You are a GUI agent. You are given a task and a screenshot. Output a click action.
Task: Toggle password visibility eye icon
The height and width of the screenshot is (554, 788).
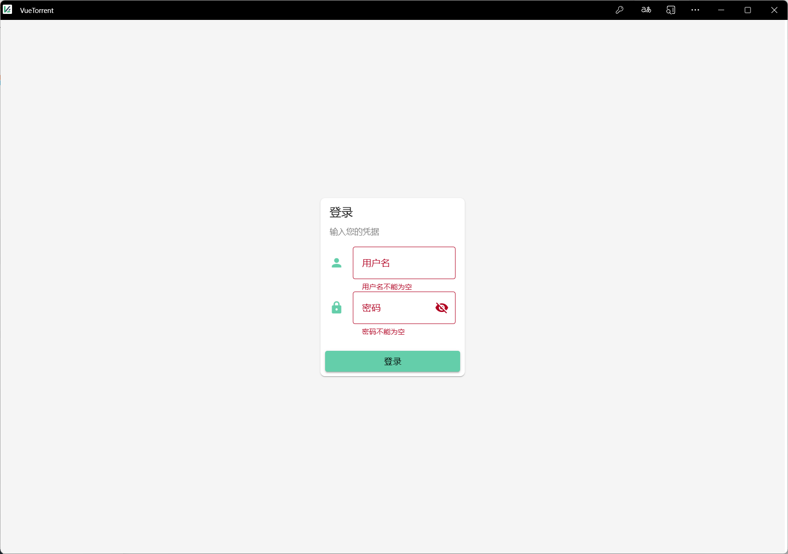pos(442,308)
